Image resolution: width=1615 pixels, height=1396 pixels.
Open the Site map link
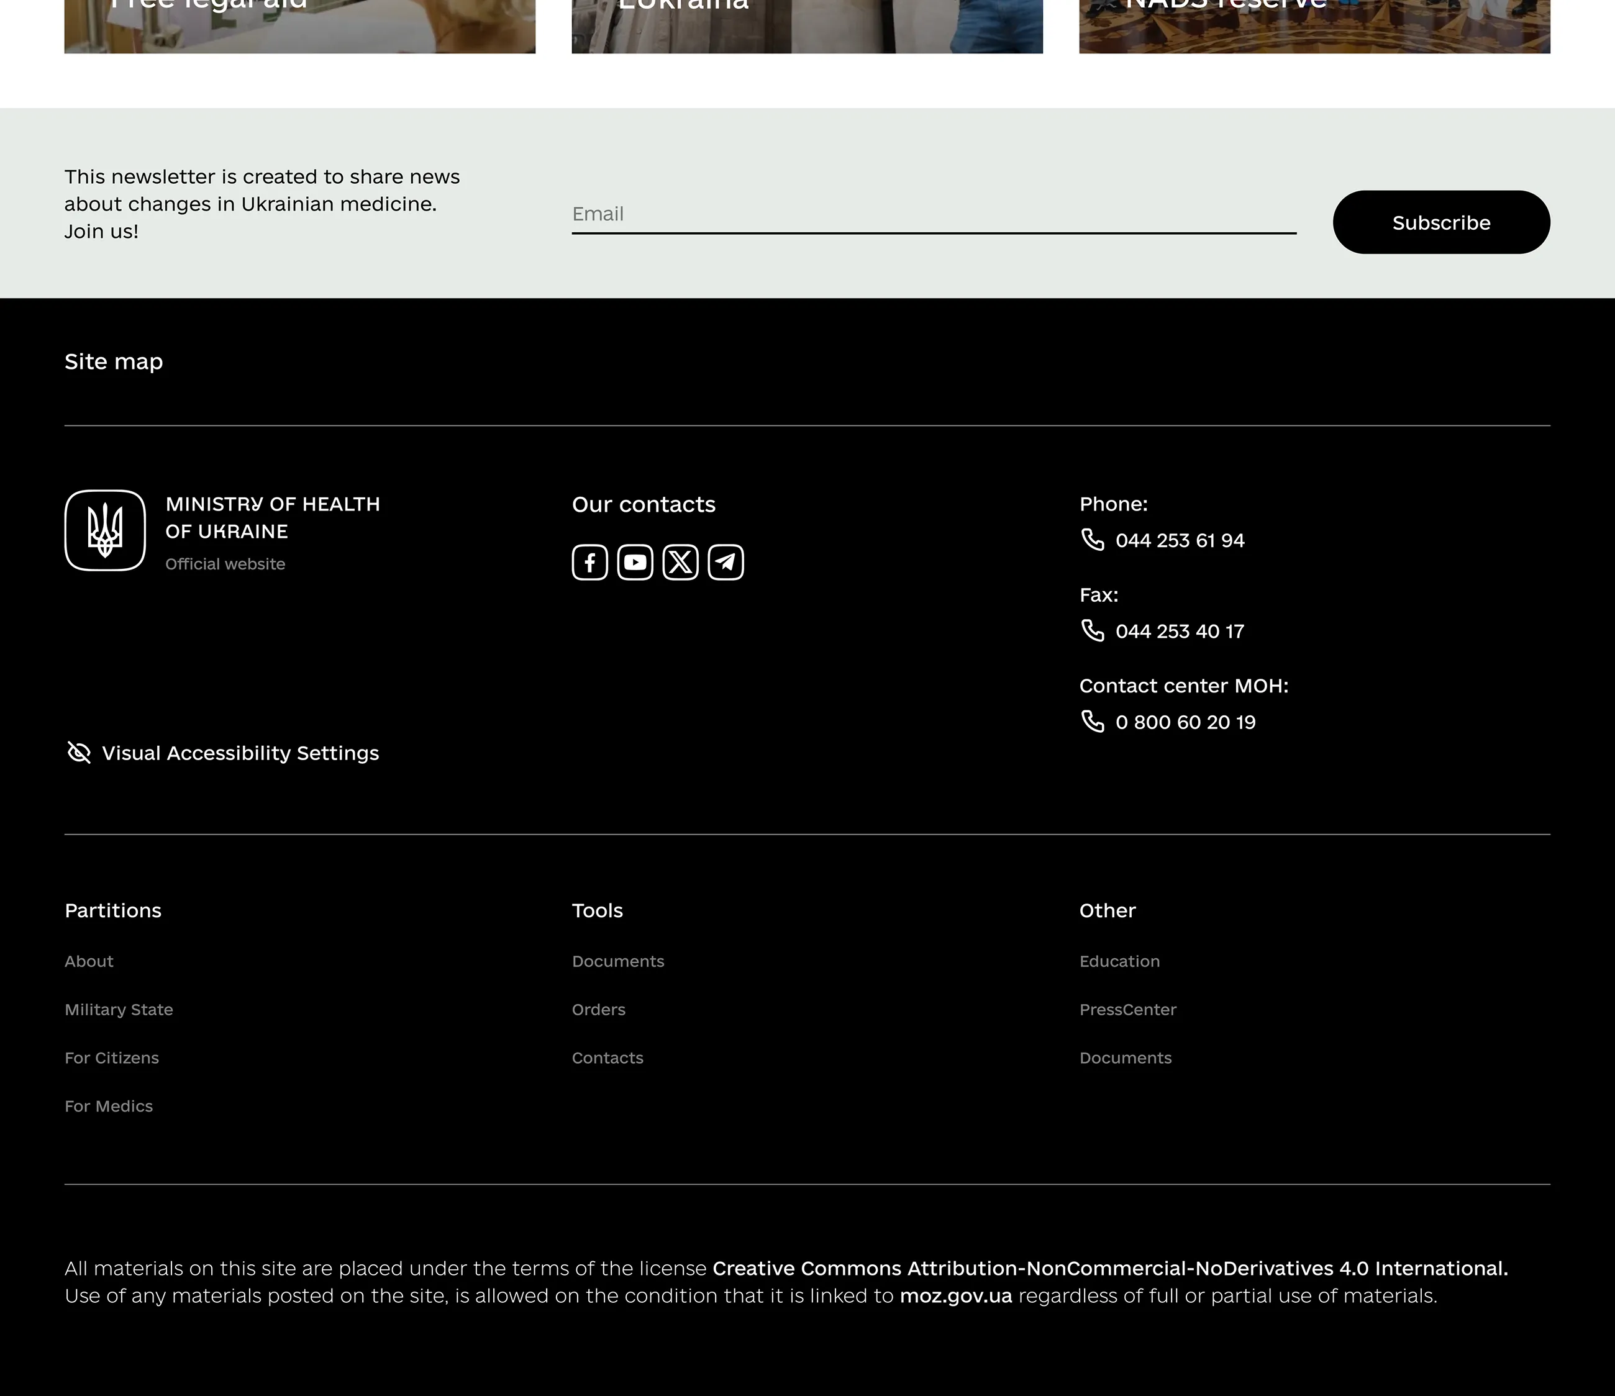click(114, 361)
